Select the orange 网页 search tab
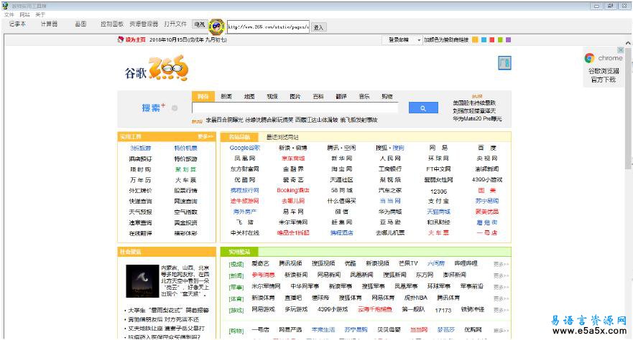This screenshot has height=340, width=633. point(203,96)
